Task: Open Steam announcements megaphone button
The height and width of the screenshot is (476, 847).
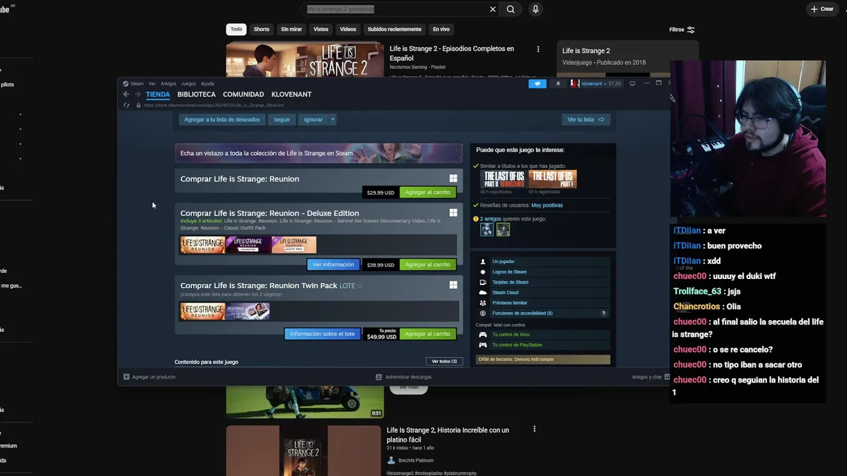Action: click(537, 84)
